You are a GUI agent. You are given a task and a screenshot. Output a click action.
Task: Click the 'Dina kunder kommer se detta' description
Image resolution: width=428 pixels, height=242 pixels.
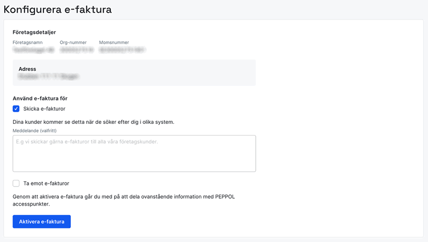[x=94, y=122]
